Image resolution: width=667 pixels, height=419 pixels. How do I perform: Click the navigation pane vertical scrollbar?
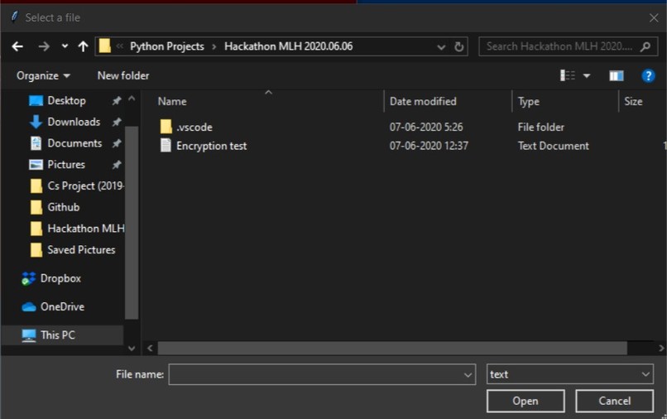(132, 221)
